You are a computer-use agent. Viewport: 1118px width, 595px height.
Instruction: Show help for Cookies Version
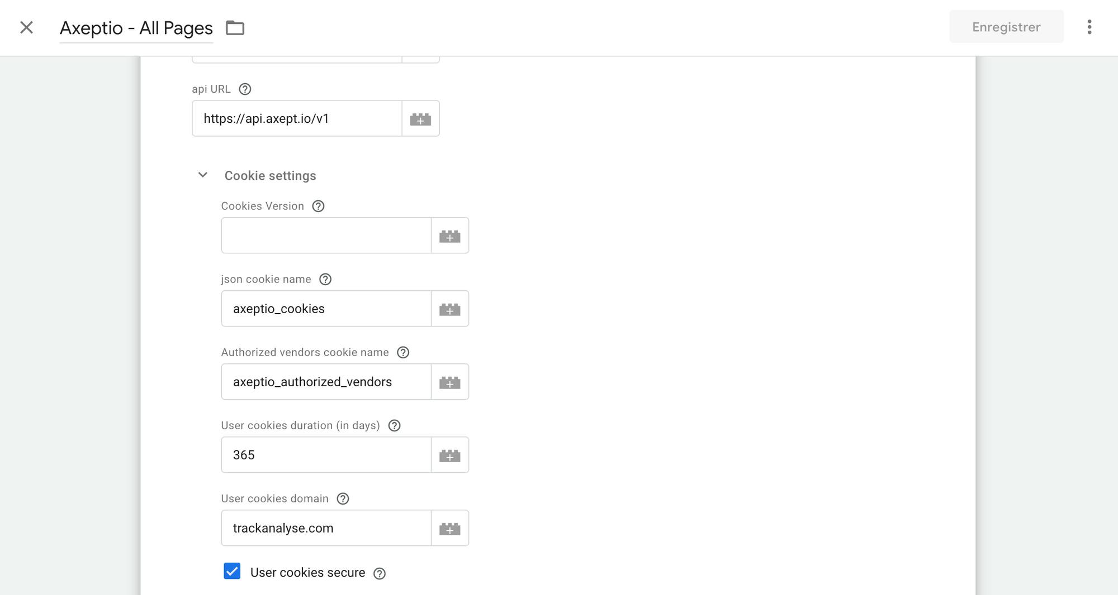[x=318, y=207]
